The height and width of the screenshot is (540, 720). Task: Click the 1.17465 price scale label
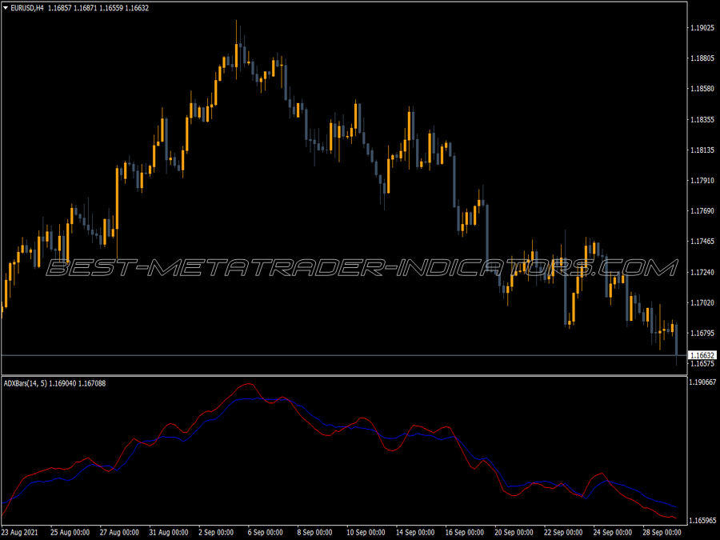(702, 241)
